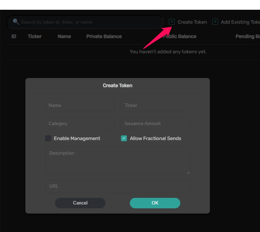Click the empty-state message about no tokens
Image resolution: width=260 pixels, height=232 pixels.
[168, 52]
